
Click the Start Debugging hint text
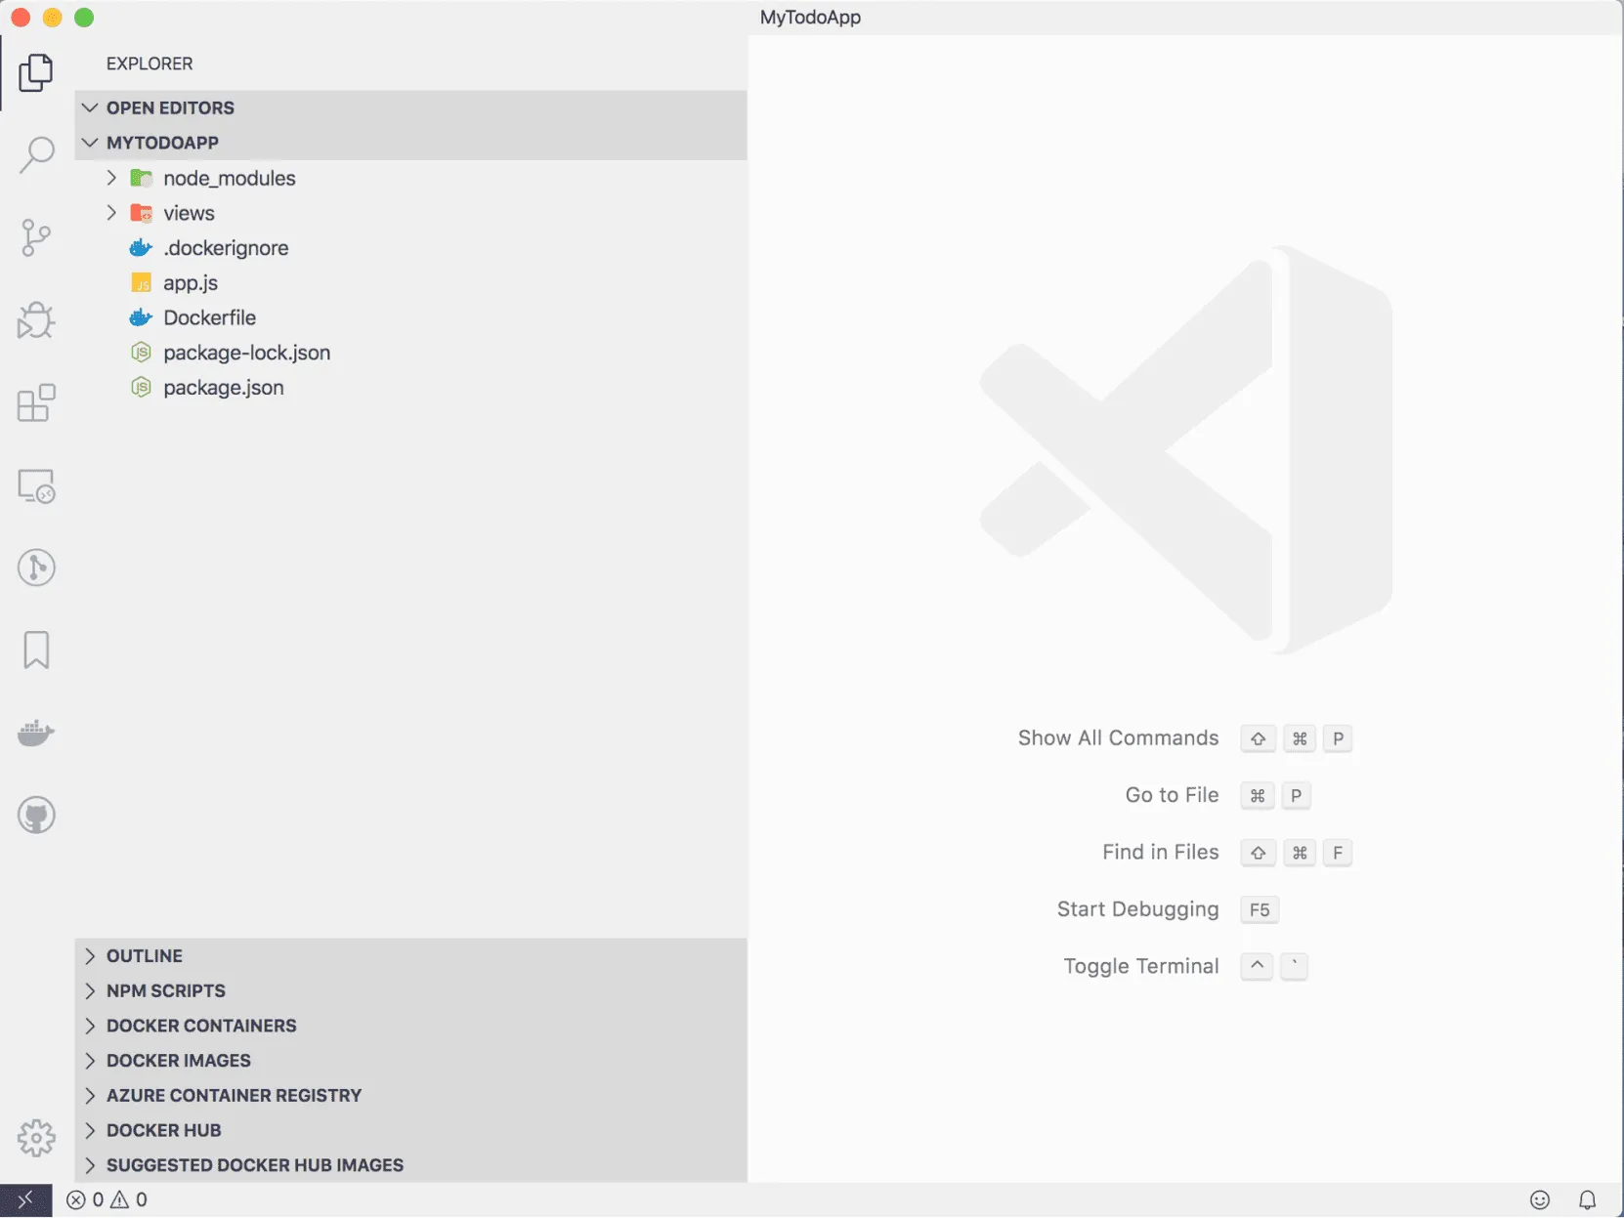pos(1137,909)
